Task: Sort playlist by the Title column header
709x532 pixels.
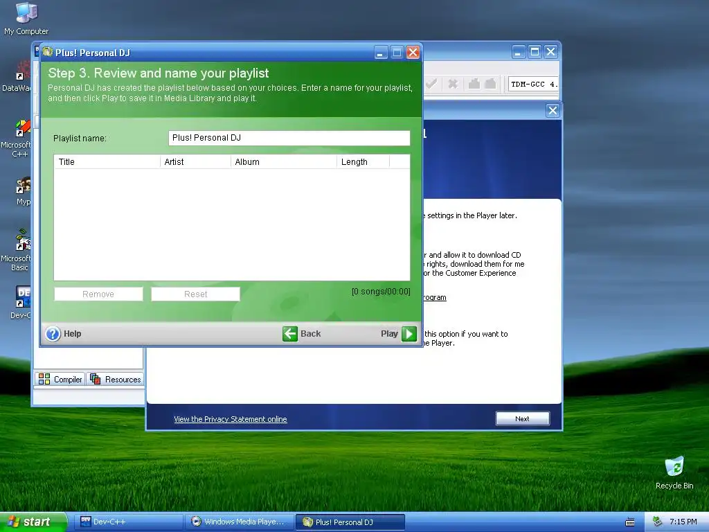Action: point(107,162)
